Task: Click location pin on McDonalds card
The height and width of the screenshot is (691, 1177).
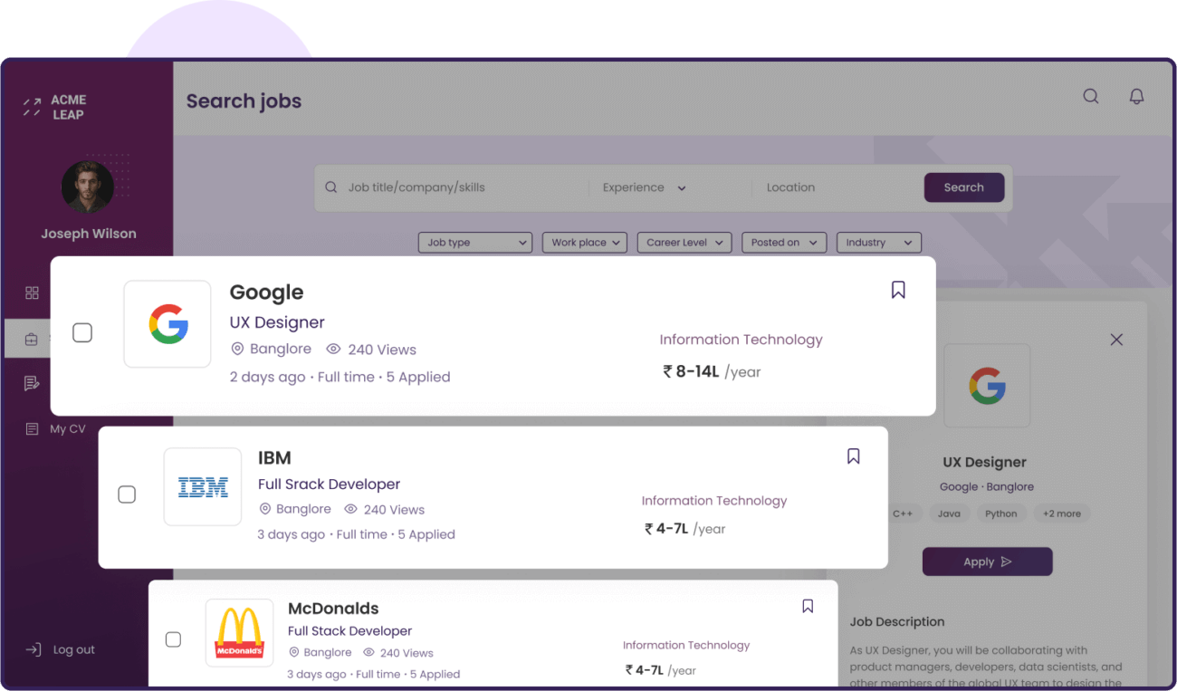Action: [293, 652]
